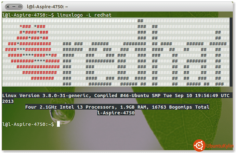This screenshot has height=153, width=236.
Task: Click the centered 'l-Aspire-4750' hostname line
Action: pyautogui.click(x=116, y=113)
